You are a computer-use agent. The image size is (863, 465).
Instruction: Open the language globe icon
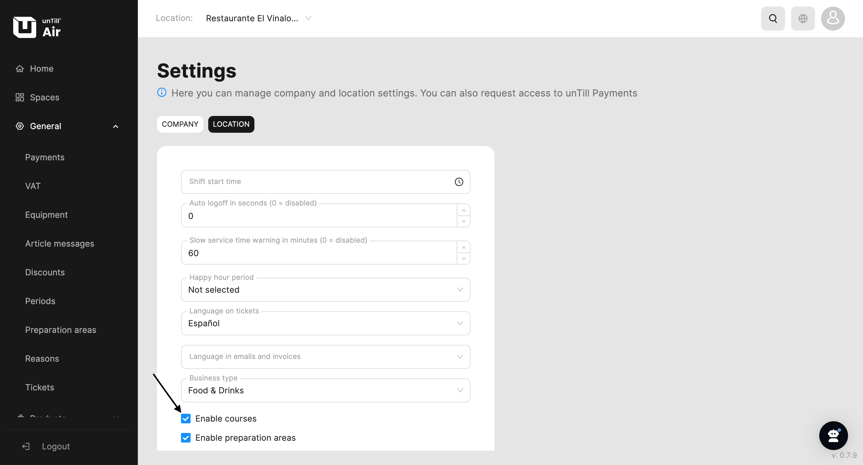(x=803, y=18)
